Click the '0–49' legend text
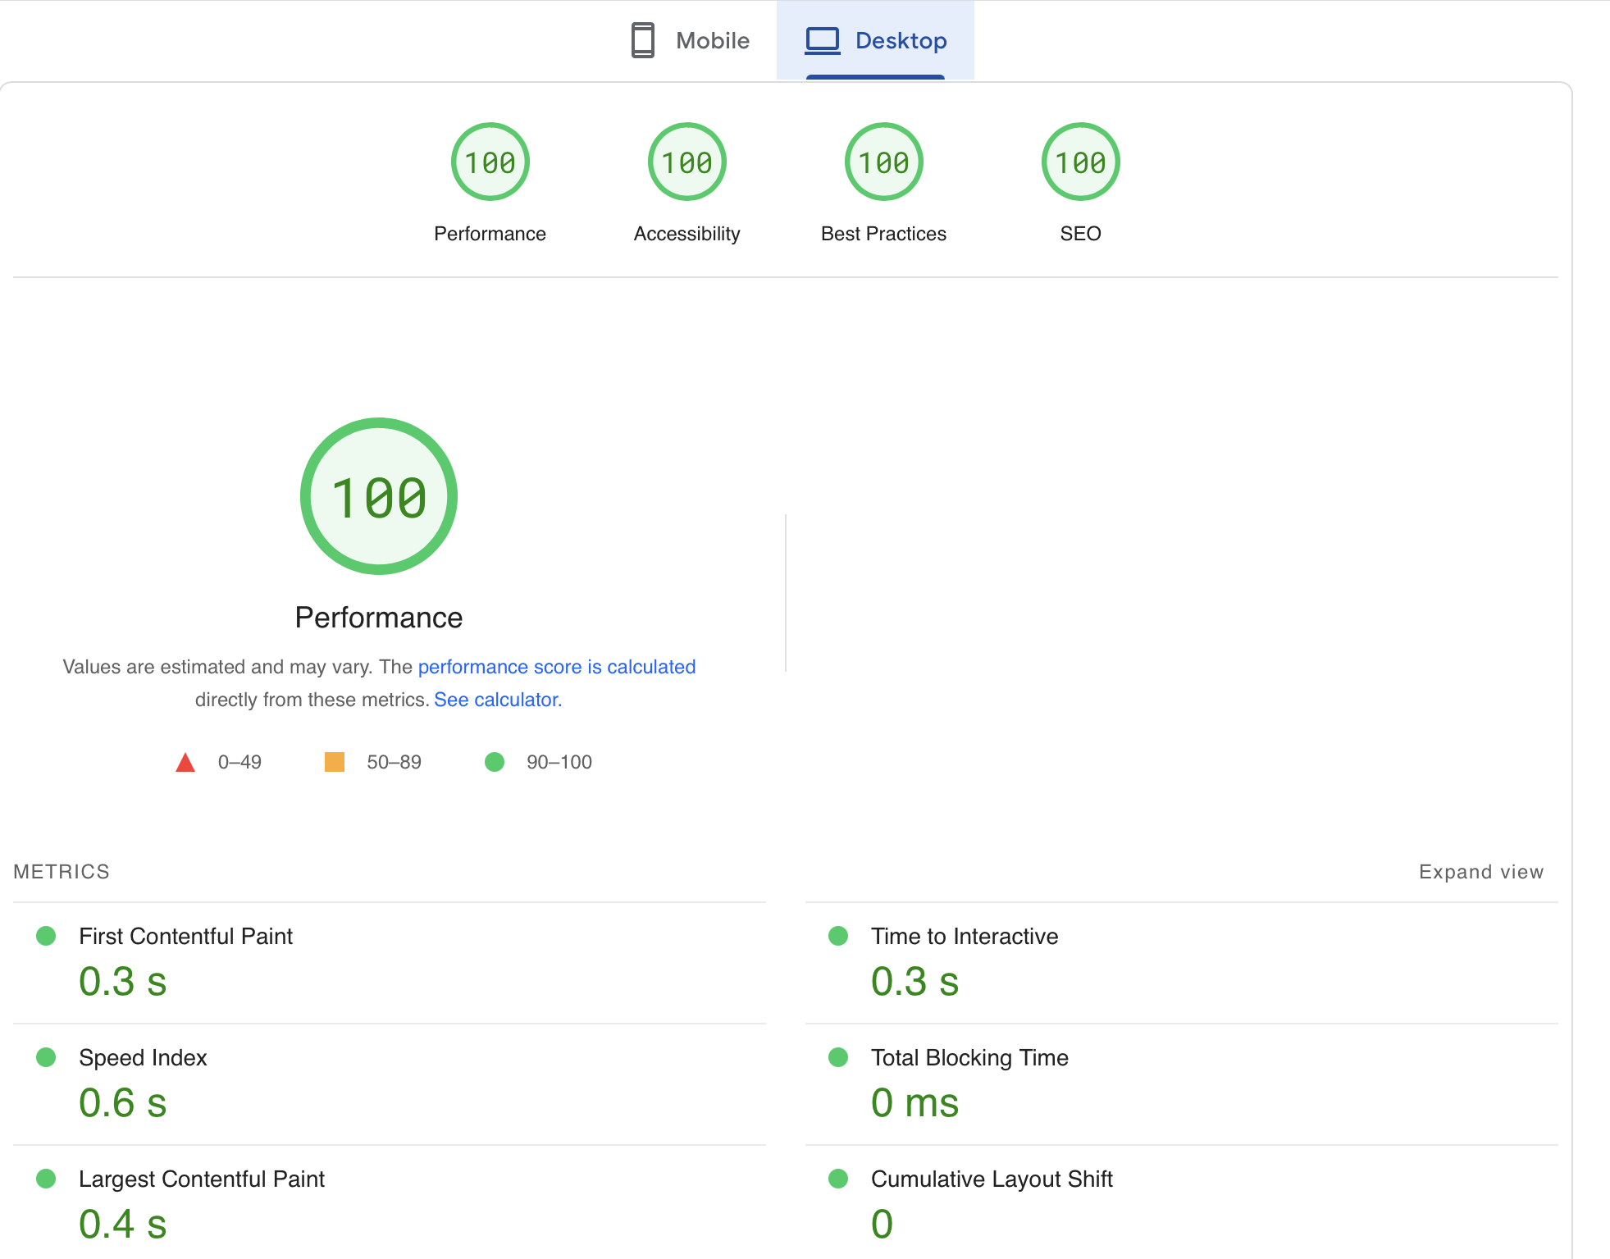This screenshot has height=1259, width=1610. (239, 762)
